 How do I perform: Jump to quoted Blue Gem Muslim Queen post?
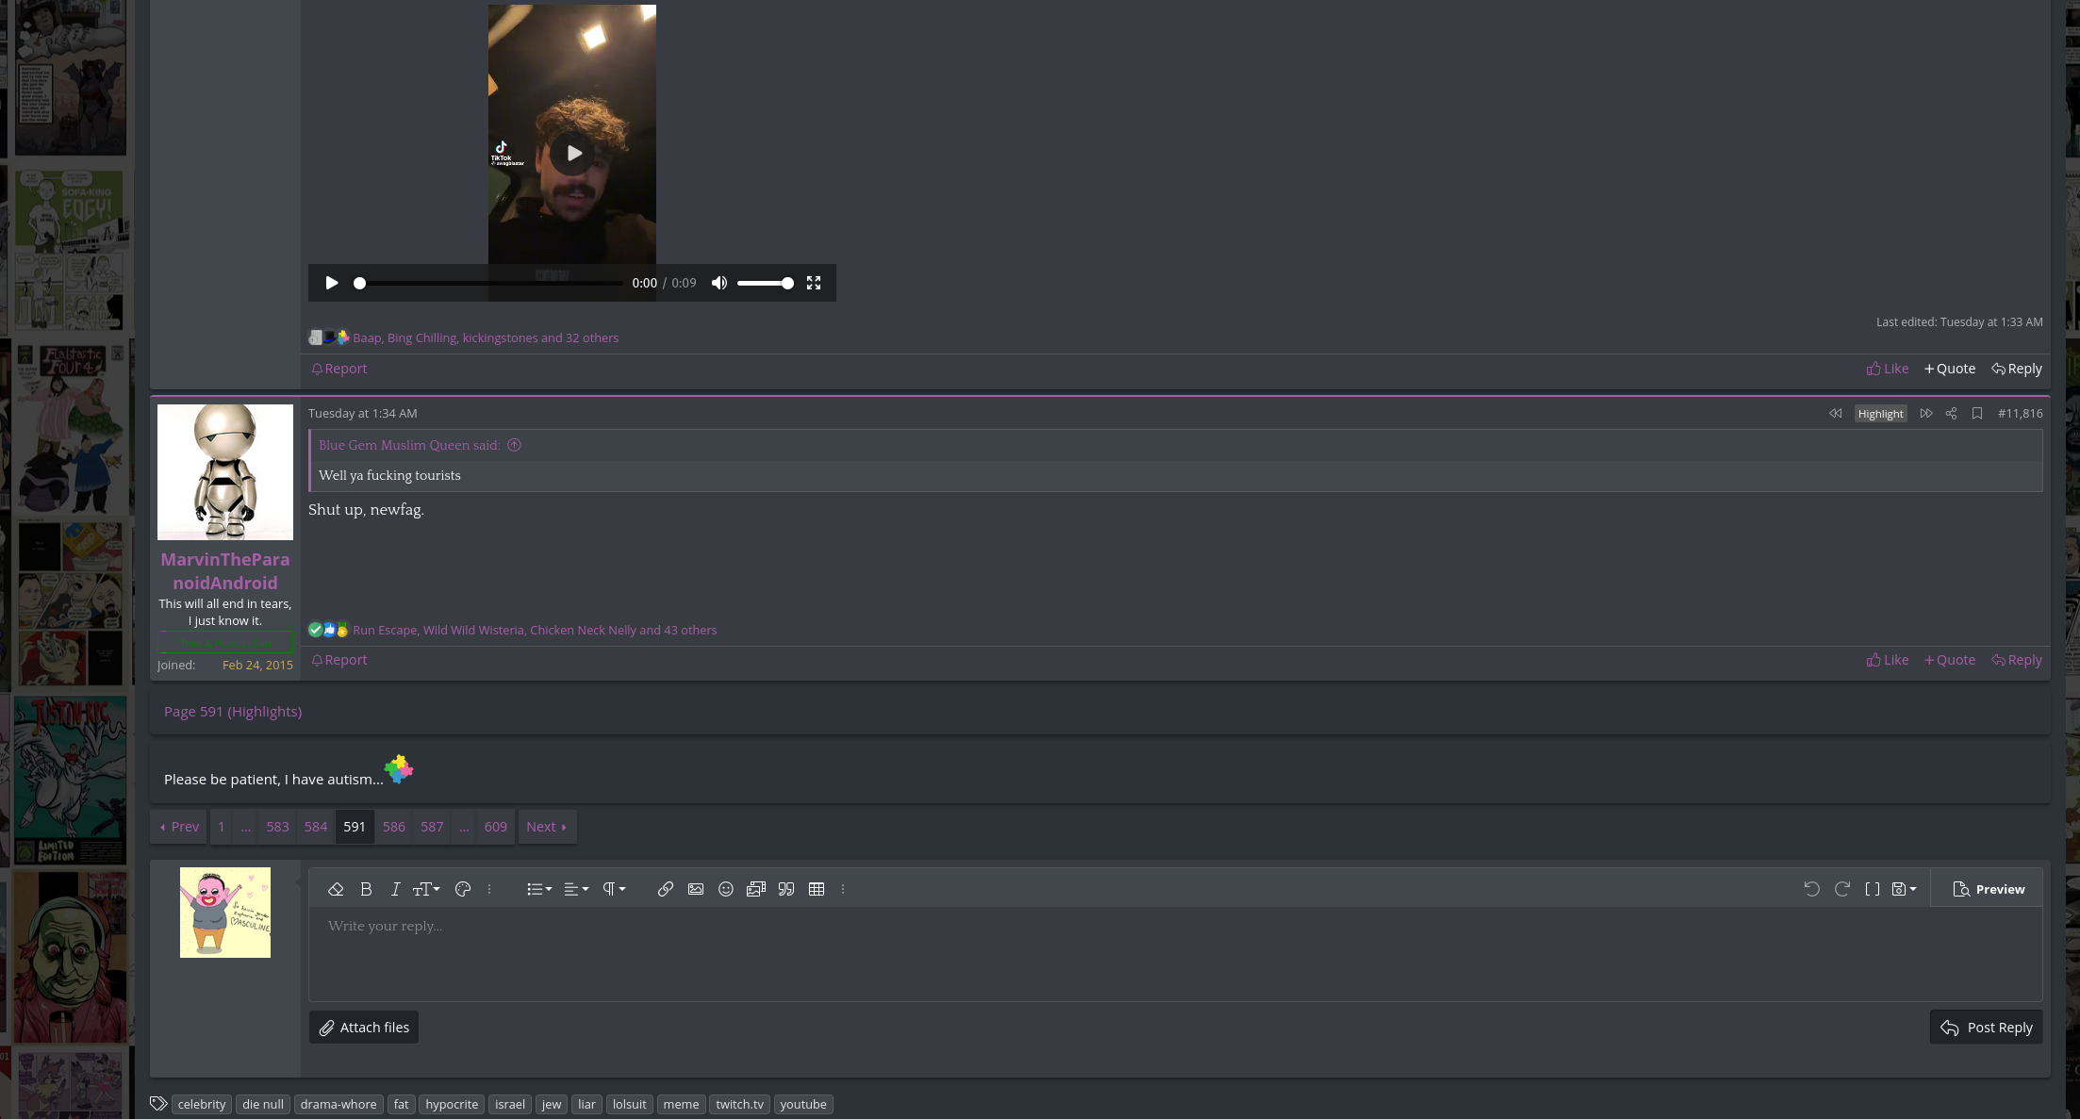click(x=514, y=445)
